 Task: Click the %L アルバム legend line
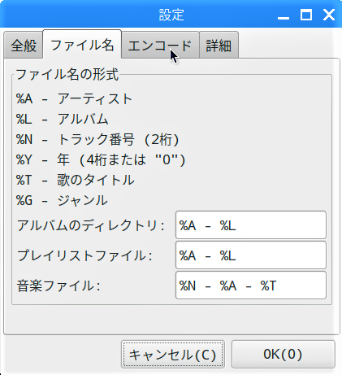(x=63, y=119)
